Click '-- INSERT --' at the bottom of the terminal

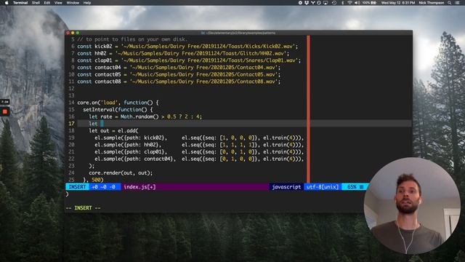[x=83, y=208]
